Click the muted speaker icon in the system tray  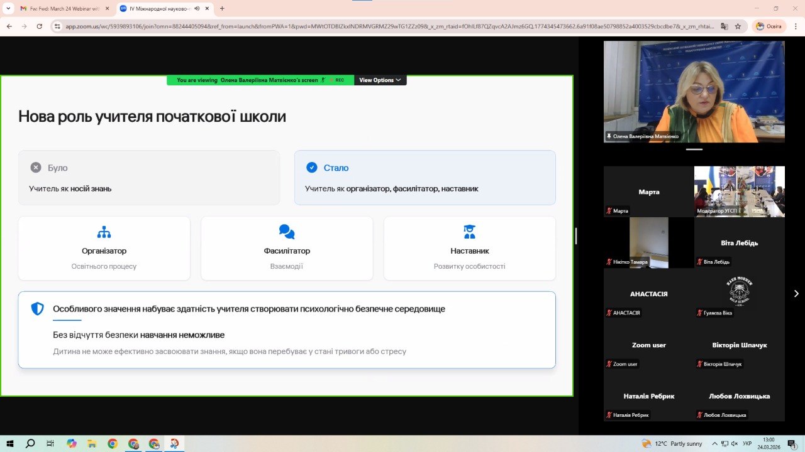[x=734, y=443]
